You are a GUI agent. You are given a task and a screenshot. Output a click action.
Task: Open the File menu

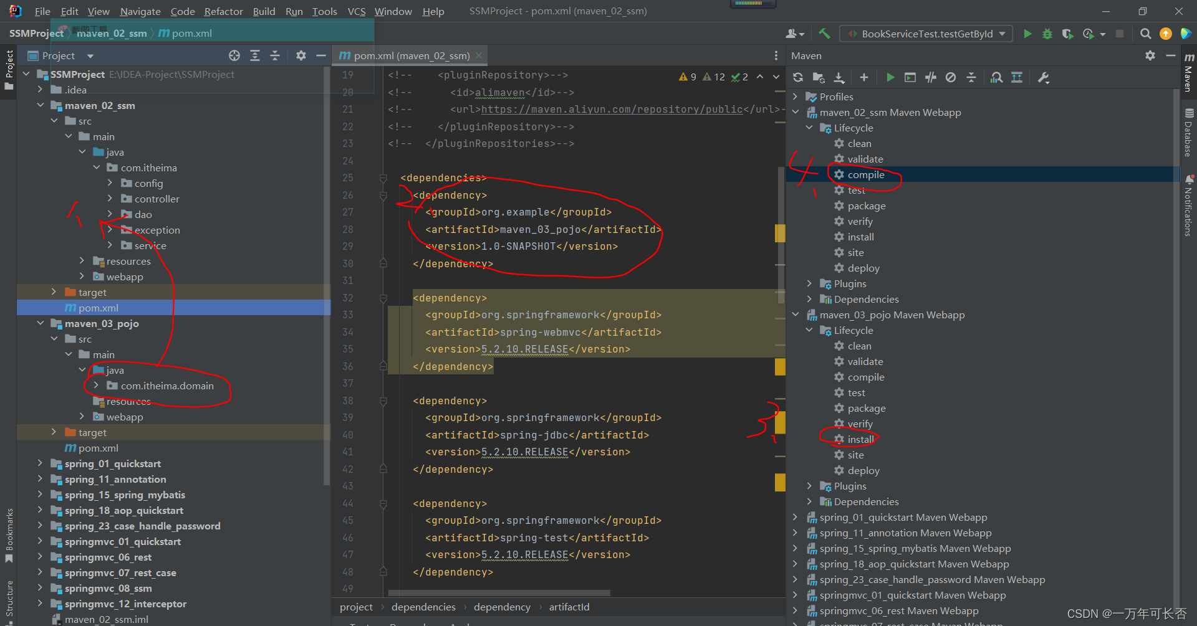pyautogui.click(x=42, y=11)
